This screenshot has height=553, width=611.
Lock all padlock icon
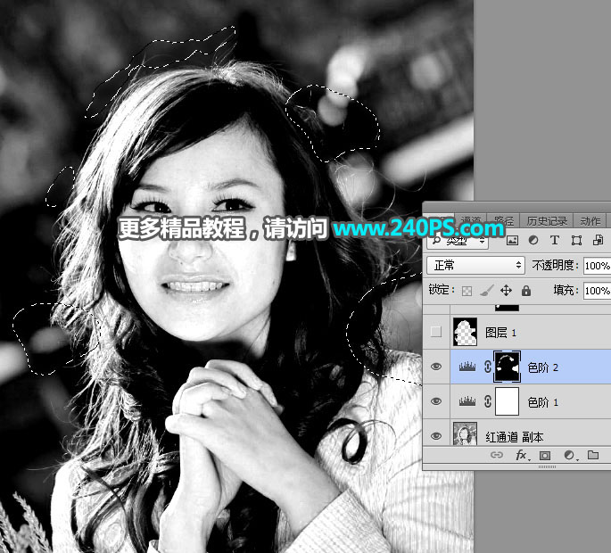[526, 291]
